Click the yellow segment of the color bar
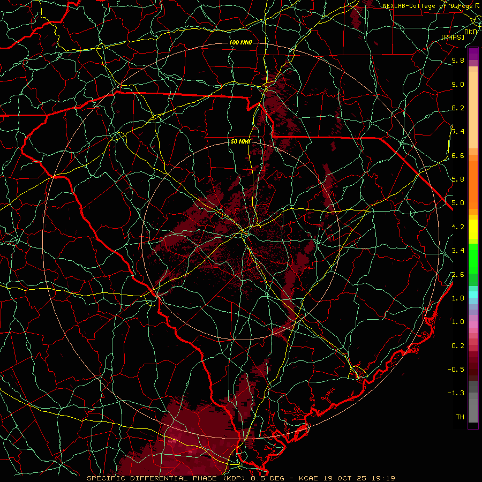The image size is (482, 482). (x=473, y=229)
